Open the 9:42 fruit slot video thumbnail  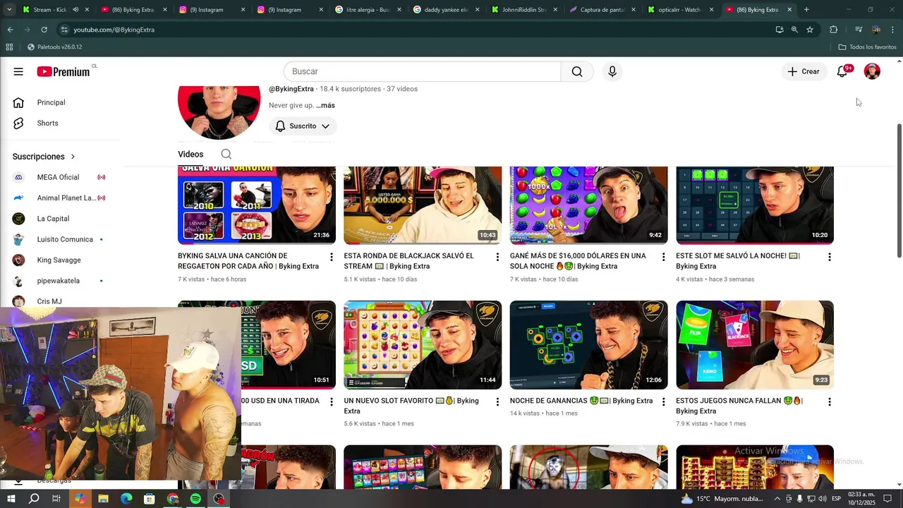588,205
